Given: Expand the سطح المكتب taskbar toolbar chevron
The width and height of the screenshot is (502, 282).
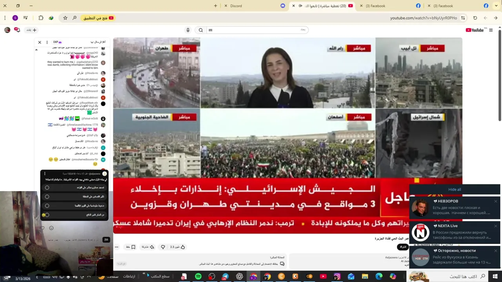Looking at the screenshot, I should (144, 274).
